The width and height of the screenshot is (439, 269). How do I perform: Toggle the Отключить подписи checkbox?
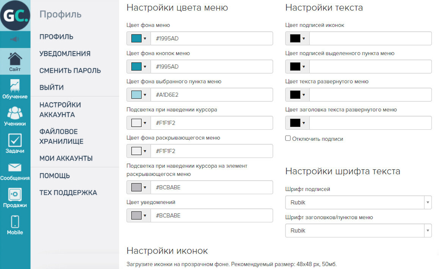[x=288, y=138]
